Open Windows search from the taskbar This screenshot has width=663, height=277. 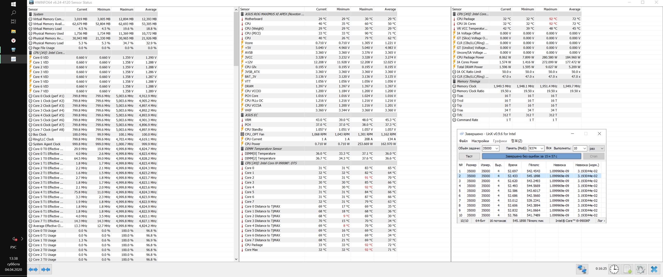click(13, 13)
